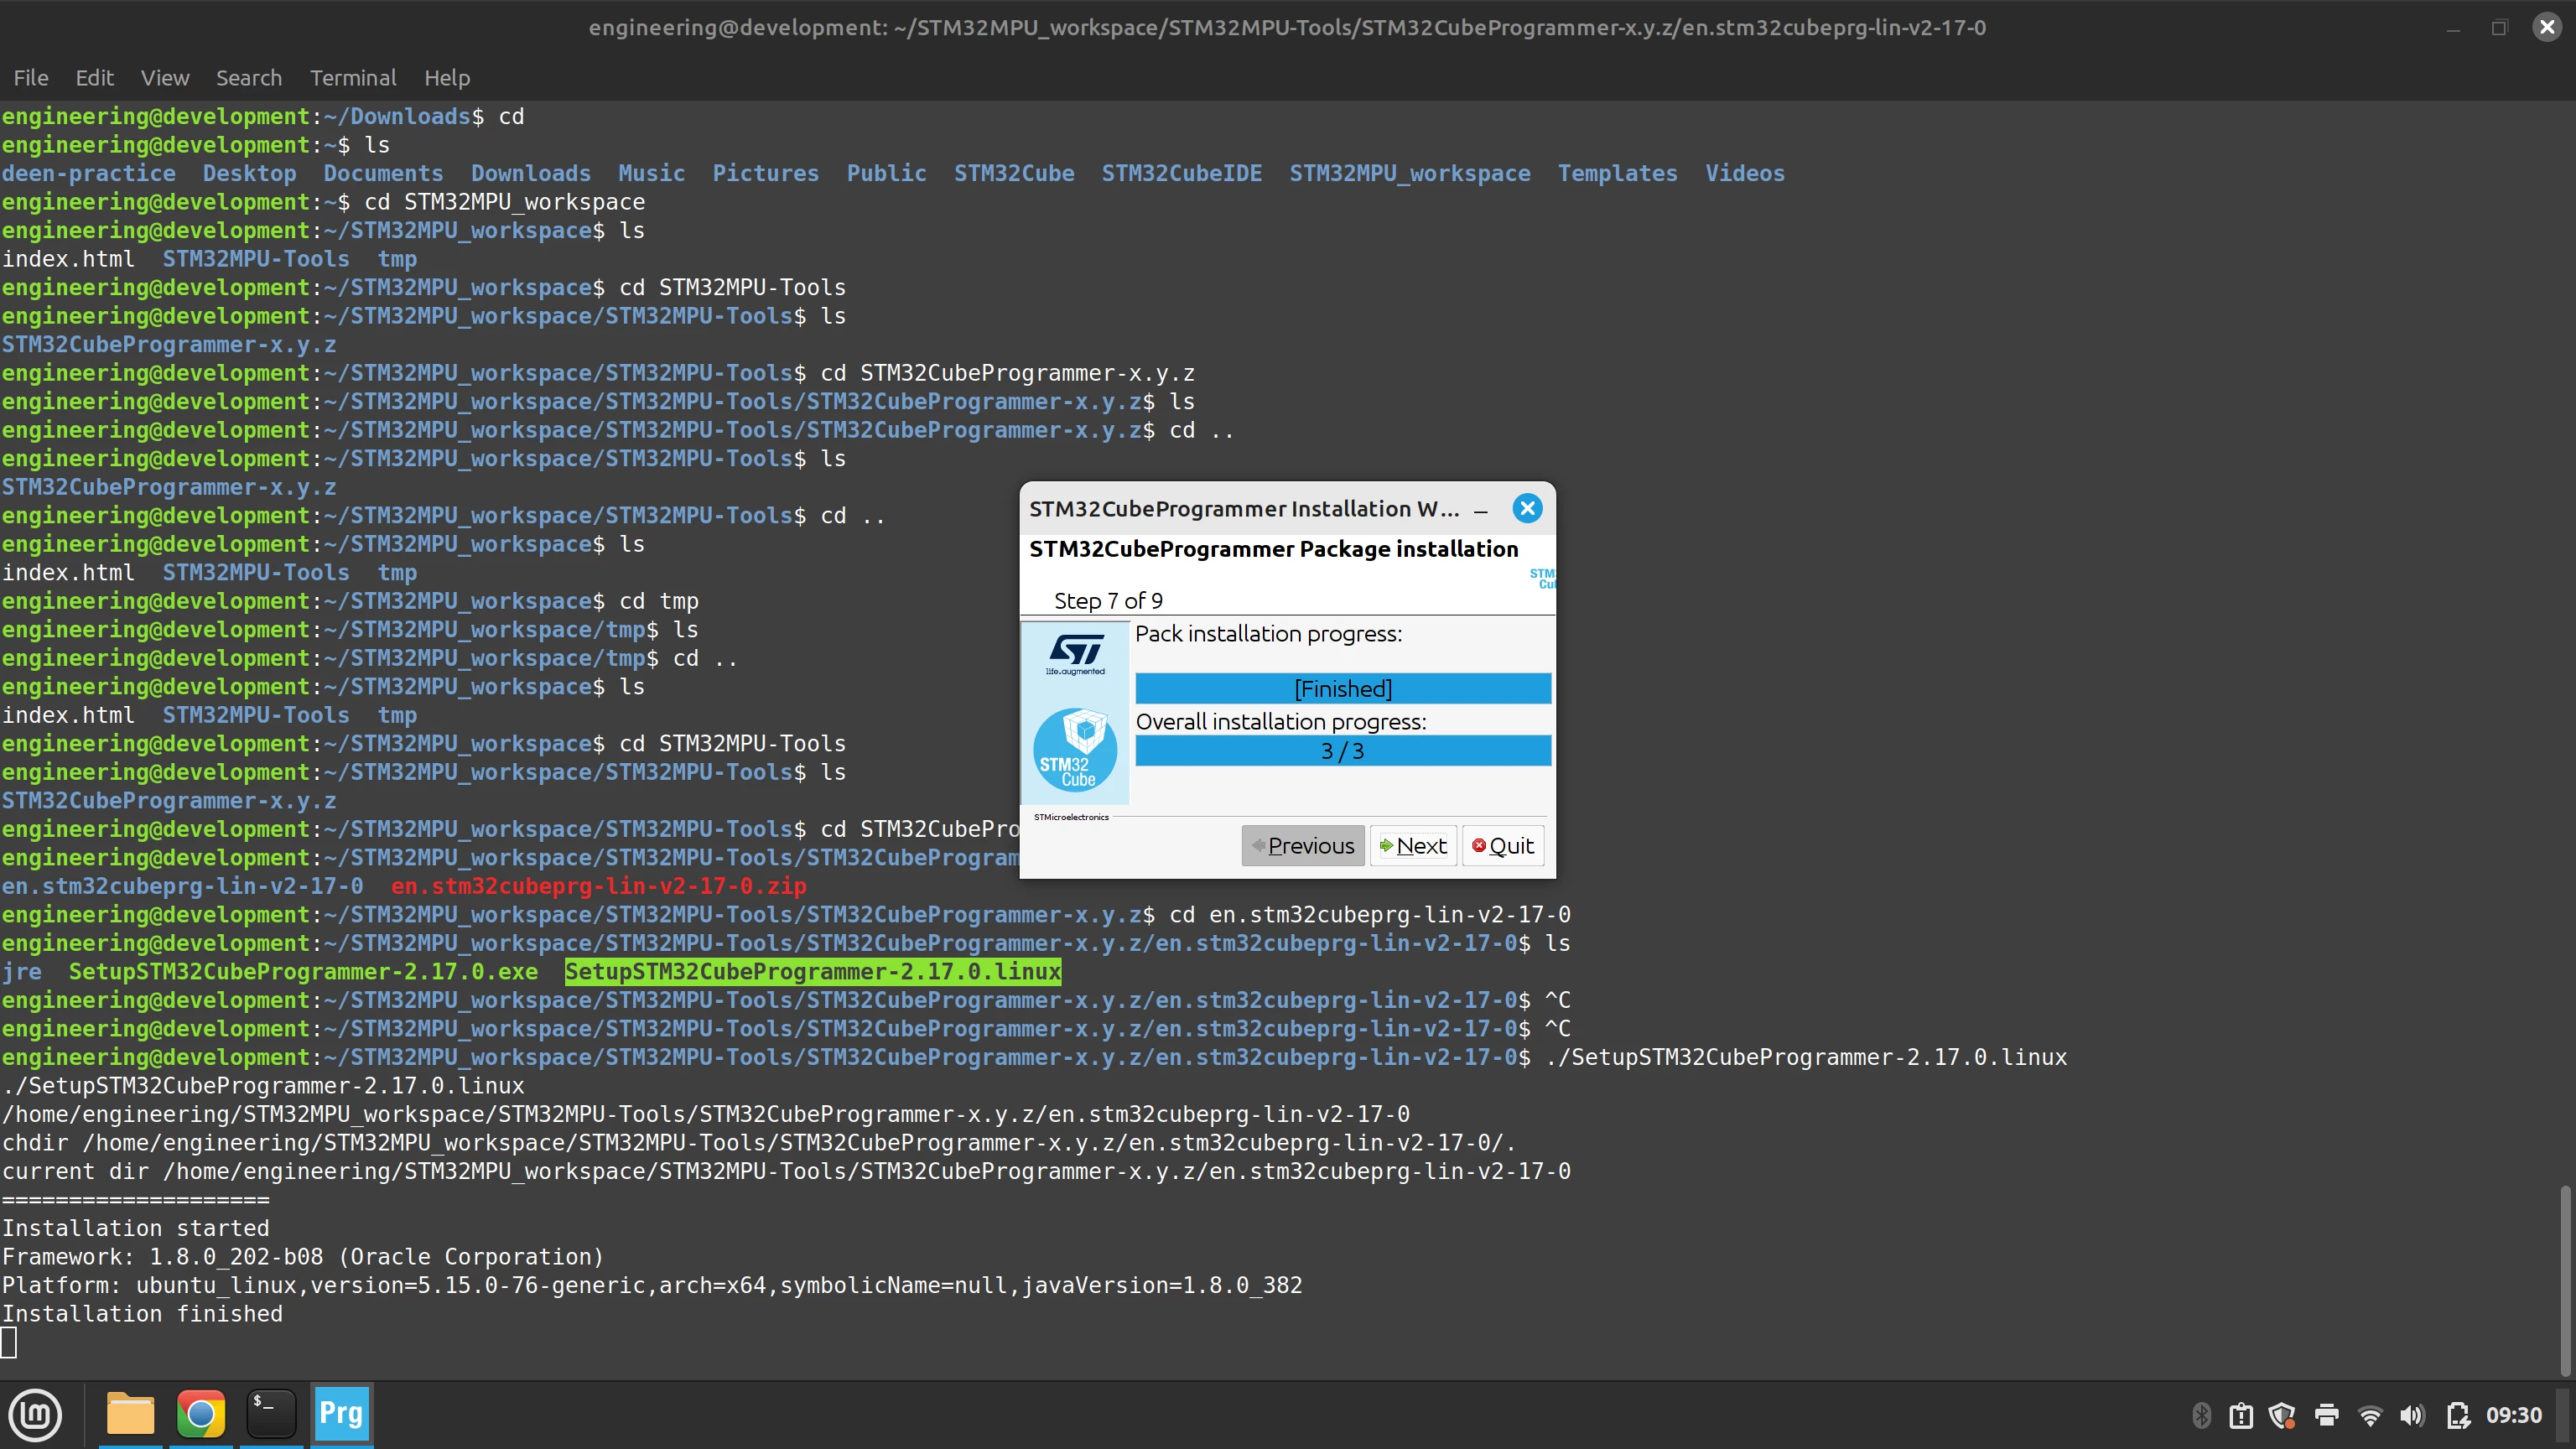Switch to STM32CubeProgrammer taskbar icon
This screenshot has height=1449, width=2576.
point(341,1415)
